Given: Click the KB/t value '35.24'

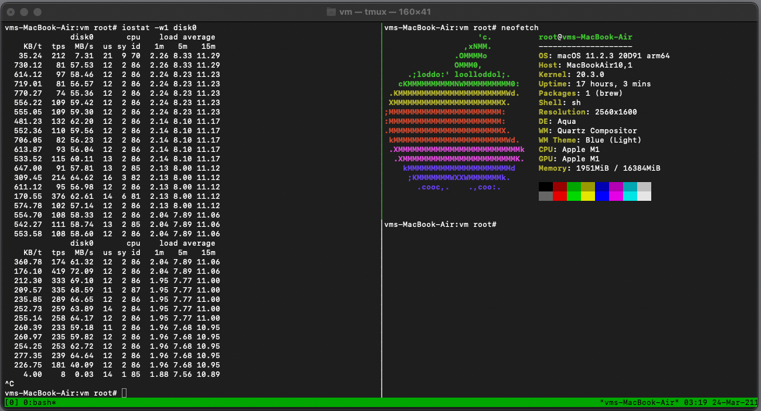Looking at the screenshot, I should coord(31,56).
